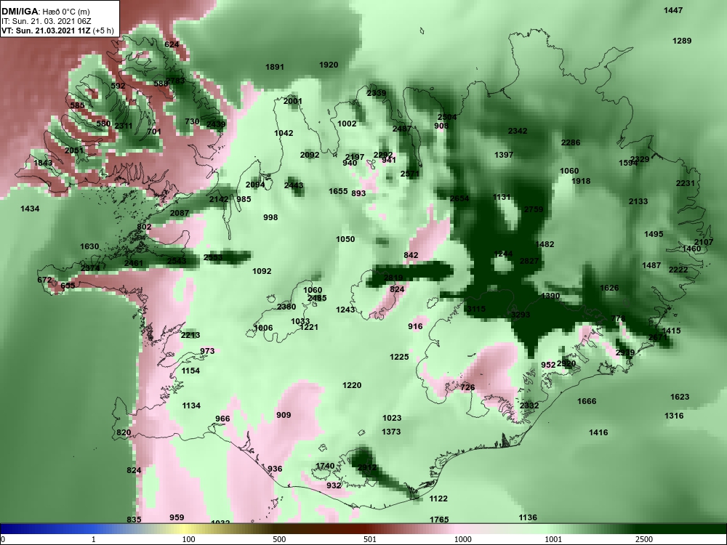Select the south coast value 2912
The width and height of the screenshot is (727, 545).
tap(367, 467)
